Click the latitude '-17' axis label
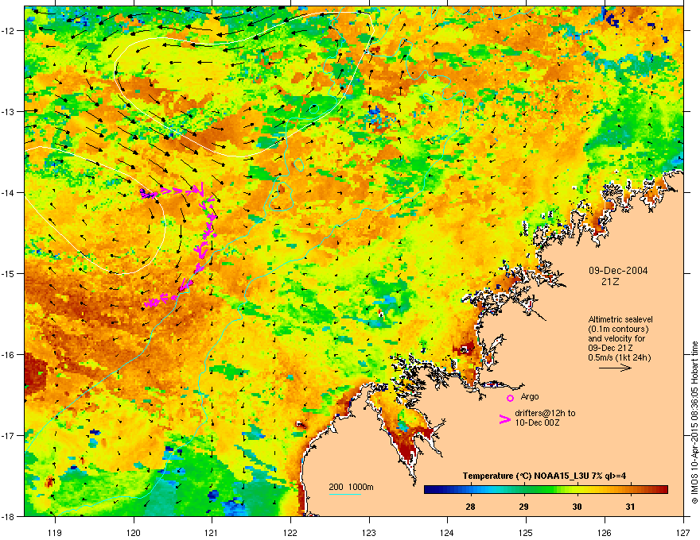 pyautogui.click(x=9, y=435)
